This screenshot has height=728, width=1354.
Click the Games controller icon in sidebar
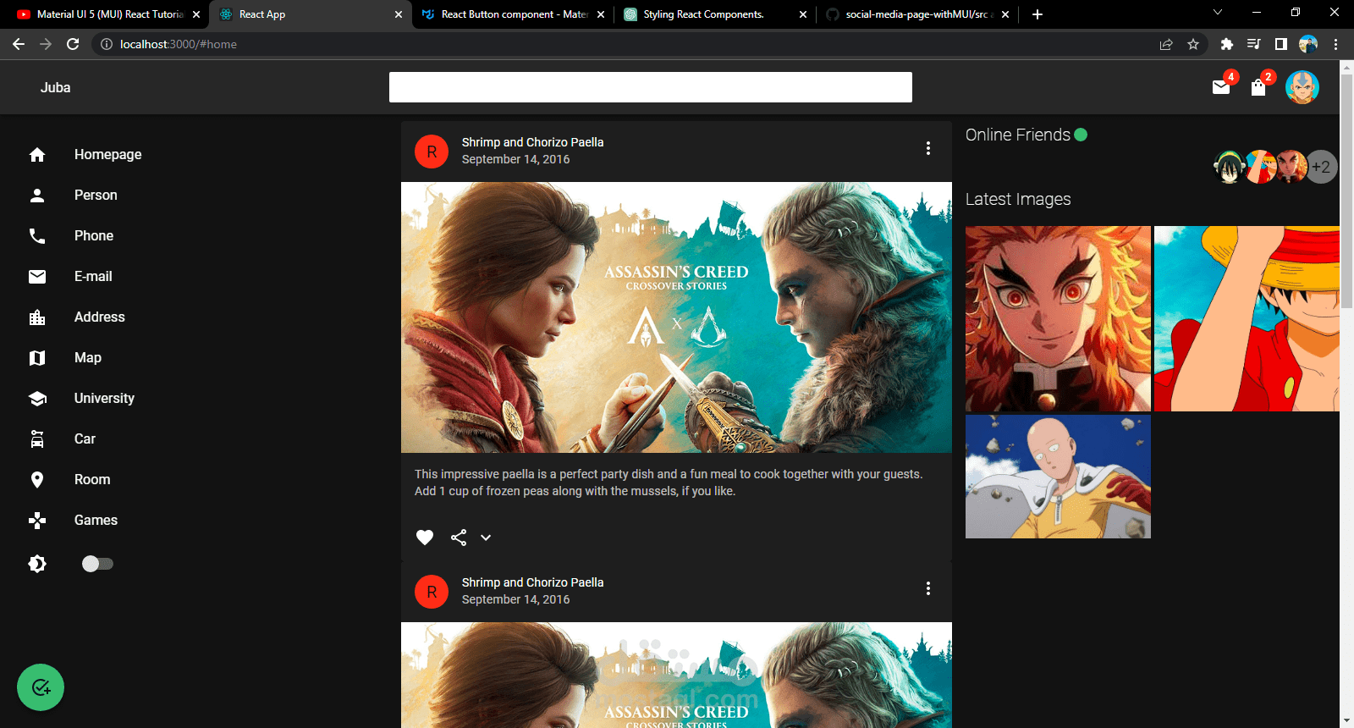(x=37, y=521)
